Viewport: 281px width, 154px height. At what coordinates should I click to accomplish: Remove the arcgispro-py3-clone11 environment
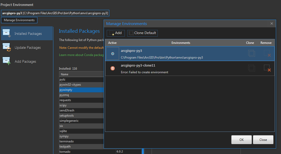267,68
